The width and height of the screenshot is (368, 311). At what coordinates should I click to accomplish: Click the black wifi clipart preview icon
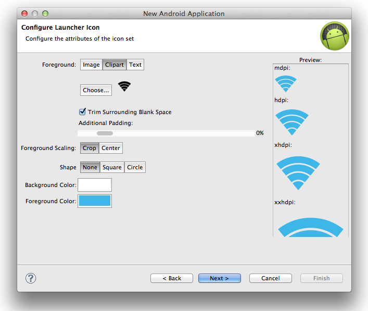124,86
